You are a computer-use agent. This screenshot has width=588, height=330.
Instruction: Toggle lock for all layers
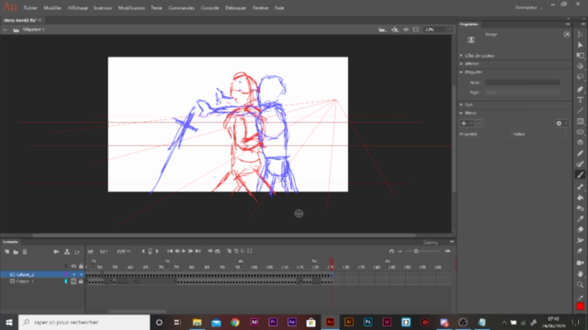tap(81, 266)
